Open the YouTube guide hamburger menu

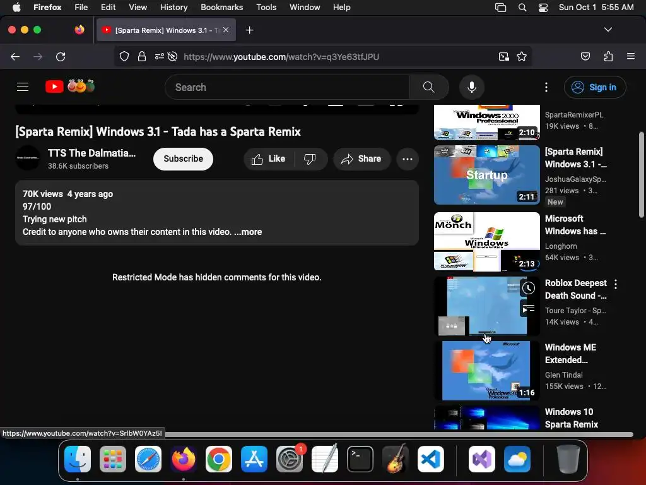tap(23, 87)
